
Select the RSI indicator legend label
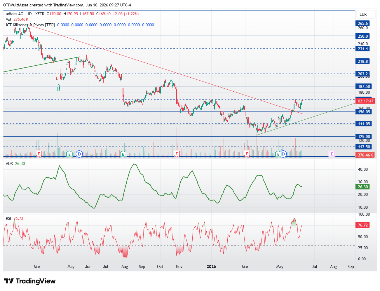(8, 218)
